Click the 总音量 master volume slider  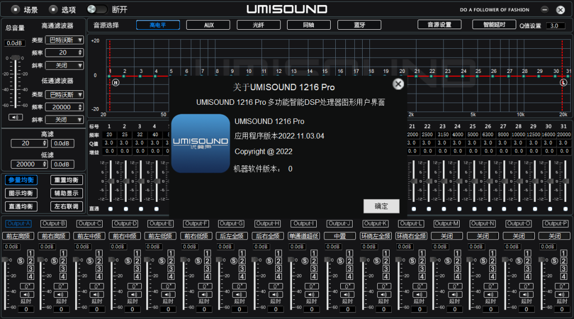(x=15, y=81)
